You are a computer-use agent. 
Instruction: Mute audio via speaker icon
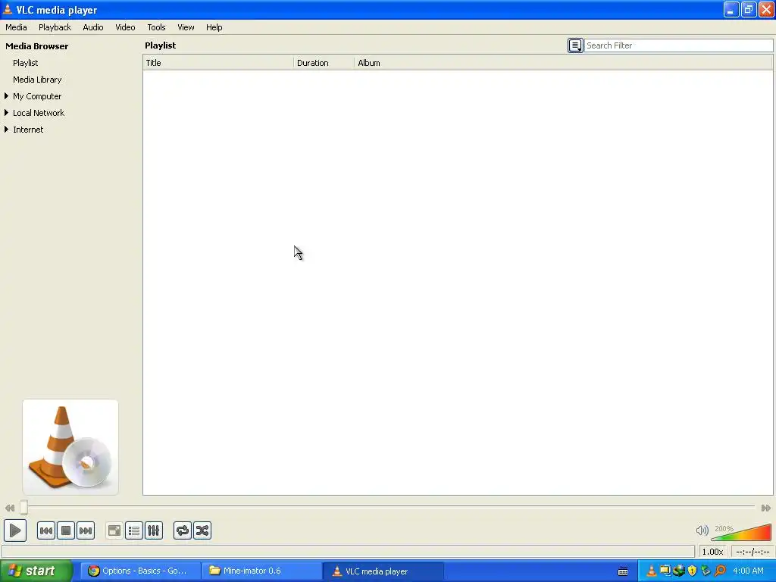(702, 530)
